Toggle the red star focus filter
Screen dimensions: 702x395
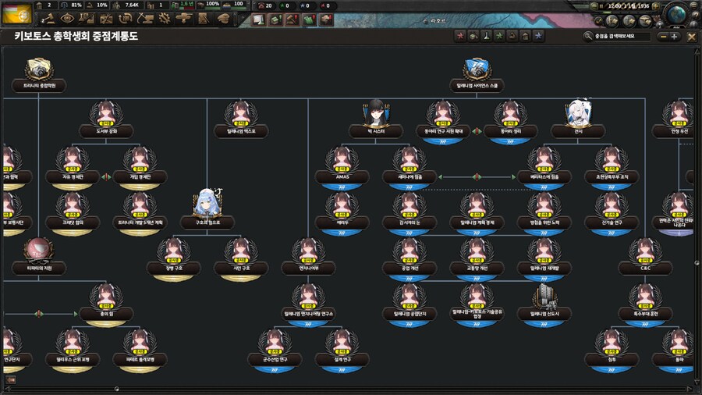460,36
